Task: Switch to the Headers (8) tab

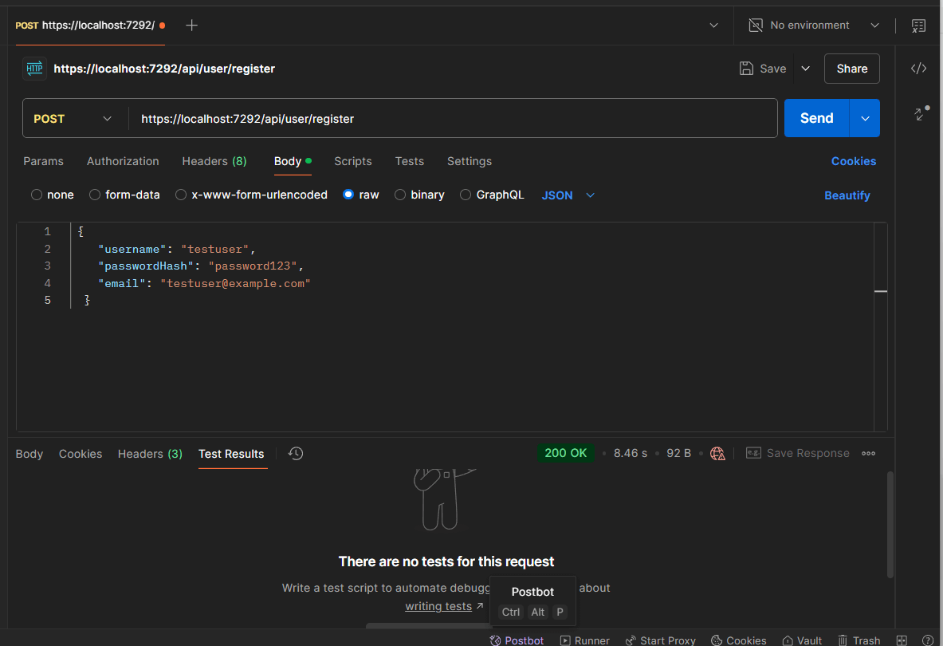Action: [214, 161]
